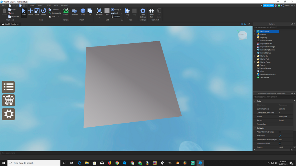Switch to the VIEW ribbon tab
The width and height of the screenshot is (296, 166).
[56, 5]
